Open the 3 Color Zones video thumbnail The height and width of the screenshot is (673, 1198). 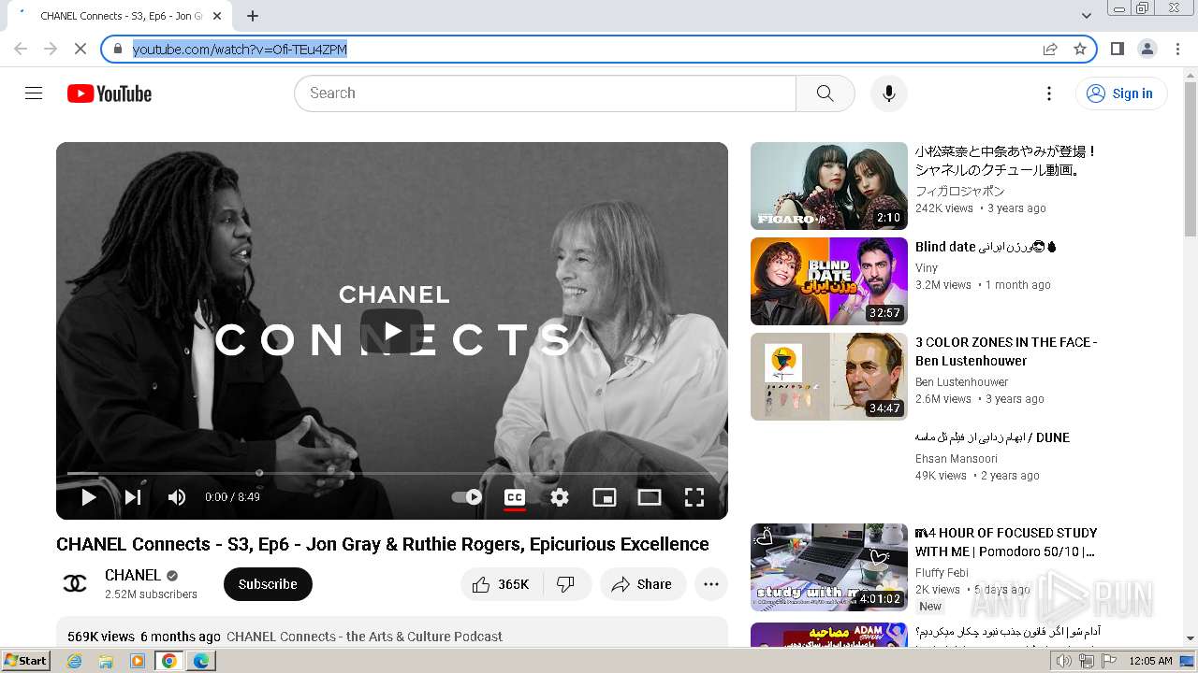coord(829,377)
